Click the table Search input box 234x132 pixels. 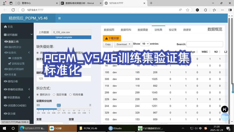(205, 44)
